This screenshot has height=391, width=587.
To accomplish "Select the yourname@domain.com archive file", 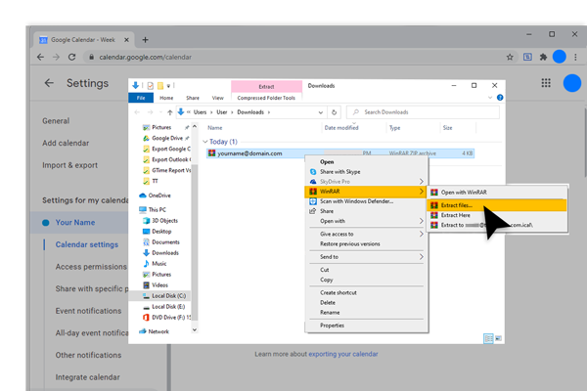I will pyautogui.click(x=339, y=153).
